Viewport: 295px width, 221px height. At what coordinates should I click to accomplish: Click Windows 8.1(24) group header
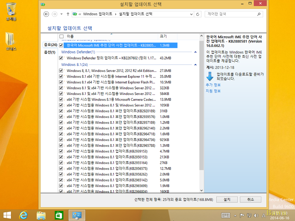[75, 64]
